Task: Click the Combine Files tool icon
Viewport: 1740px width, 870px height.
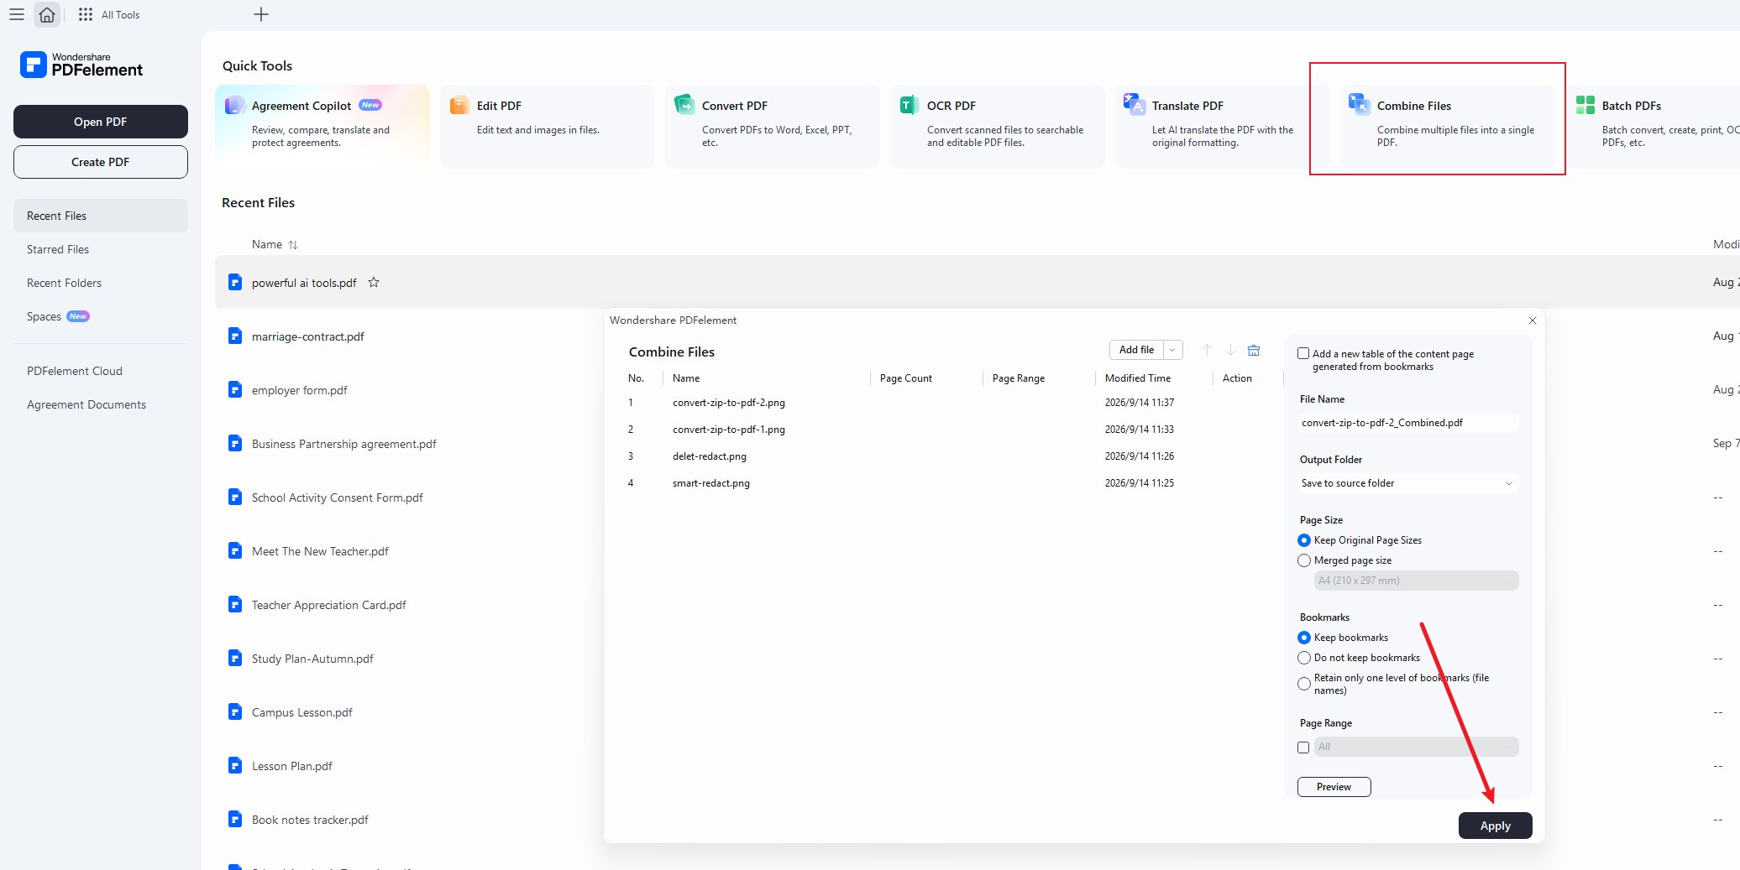Action: coord(1360,105)
